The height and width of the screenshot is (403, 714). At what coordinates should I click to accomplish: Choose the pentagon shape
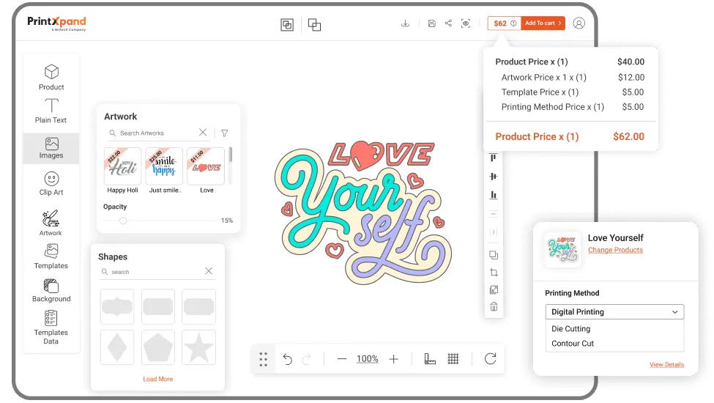[x=158, y=347]
